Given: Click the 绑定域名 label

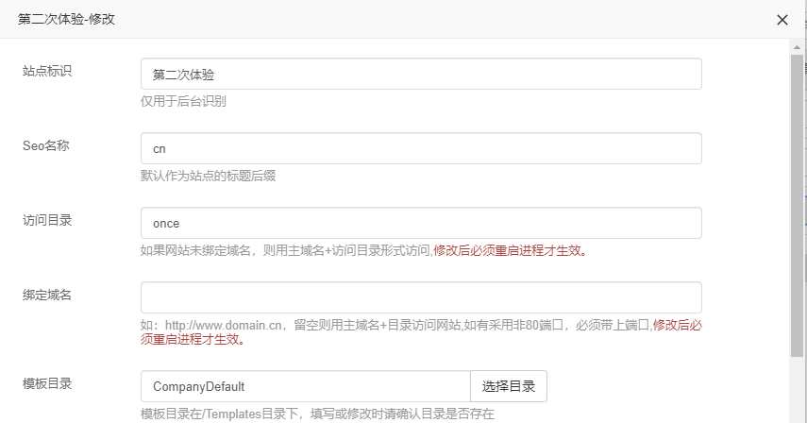Looking at the screenshot, I should (x=47, y=294).
